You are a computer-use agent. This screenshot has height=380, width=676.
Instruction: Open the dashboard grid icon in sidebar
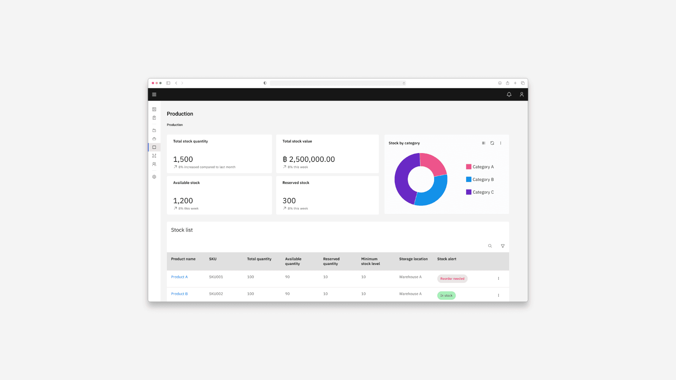click(154, 109)
